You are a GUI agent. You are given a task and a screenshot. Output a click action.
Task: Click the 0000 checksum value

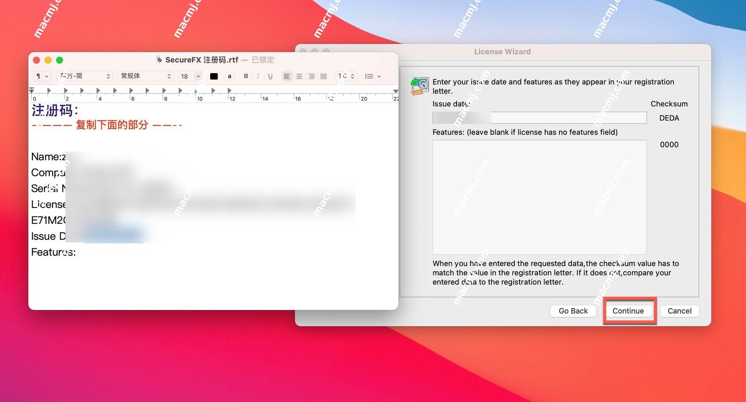pos(669,145)
